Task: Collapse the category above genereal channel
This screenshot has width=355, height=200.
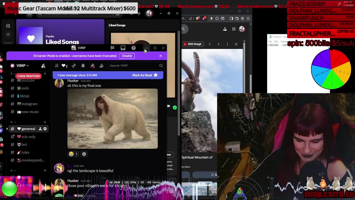Action: tap(13, 122)
